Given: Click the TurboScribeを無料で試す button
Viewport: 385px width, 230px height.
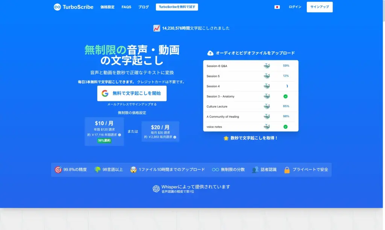Looking at the screenshot, I should click(x=177, y=7).
